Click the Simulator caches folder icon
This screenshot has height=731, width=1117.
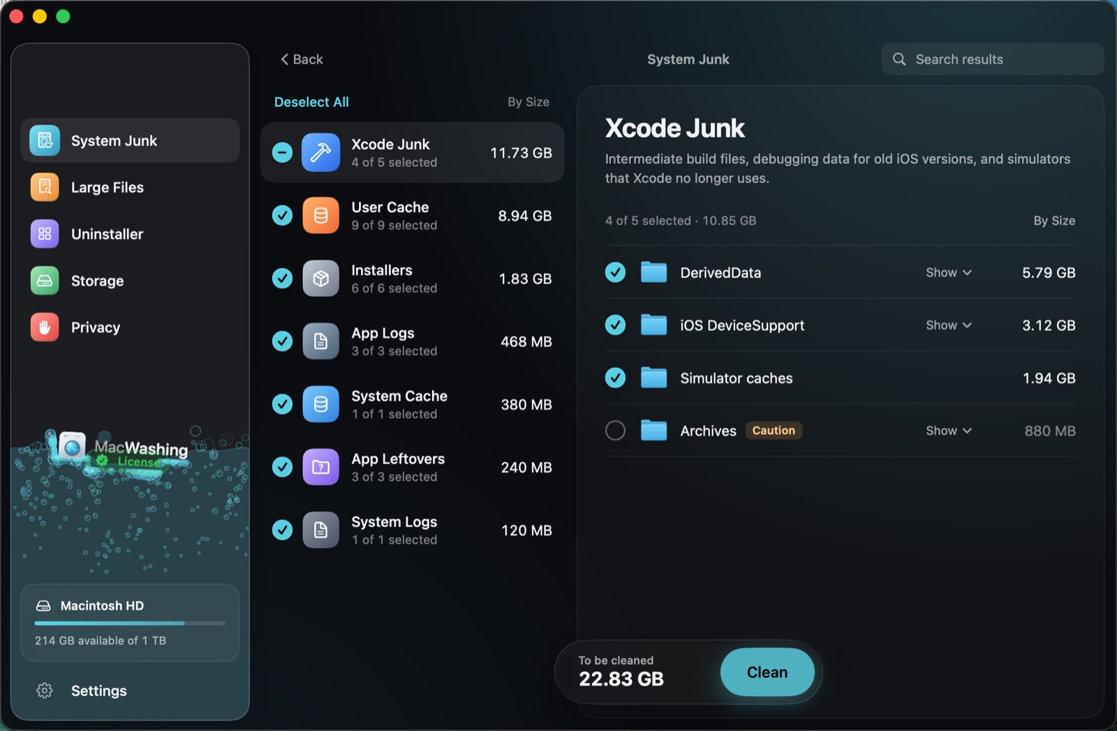point(654,378)
